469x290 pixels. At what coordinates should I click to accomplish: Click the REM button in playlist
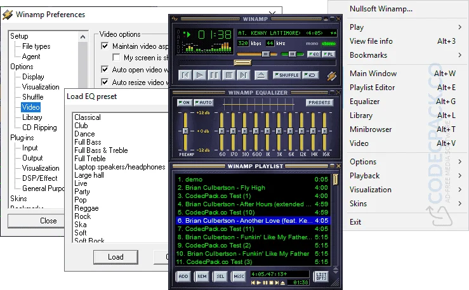(x=202, y=277)
